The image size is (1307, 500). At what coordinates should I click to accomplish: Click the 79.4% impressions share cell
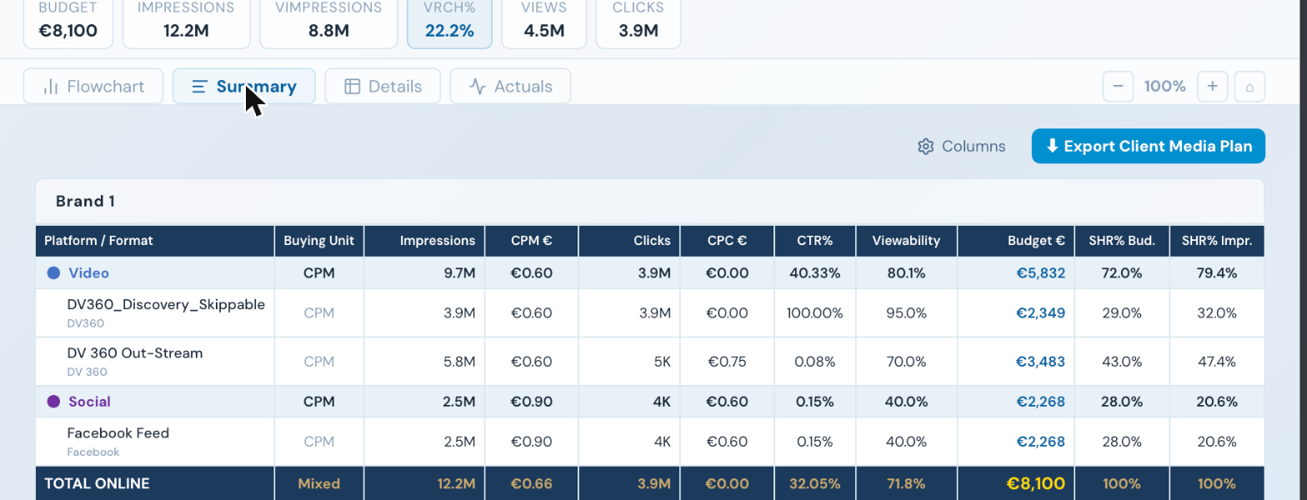[1217, 273]
